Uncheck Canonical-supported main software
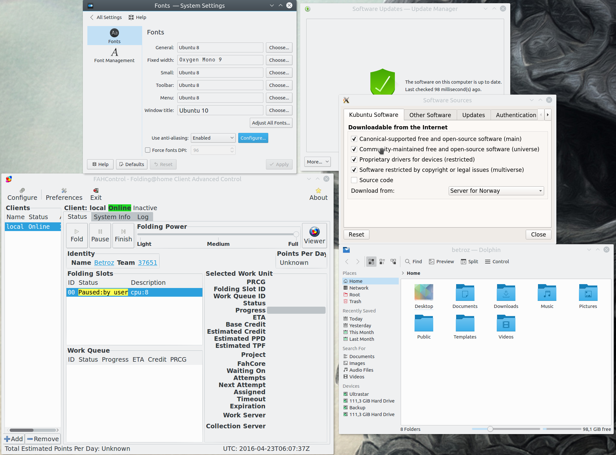This screenshot has width=616, height=455. point(354,139)
